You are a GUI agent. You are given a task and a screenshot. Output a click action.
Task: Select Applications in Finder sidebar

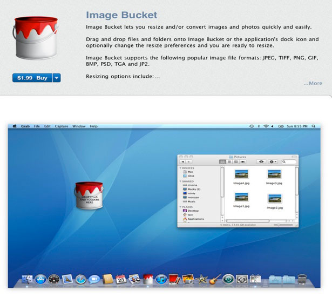tap(193, 219)
